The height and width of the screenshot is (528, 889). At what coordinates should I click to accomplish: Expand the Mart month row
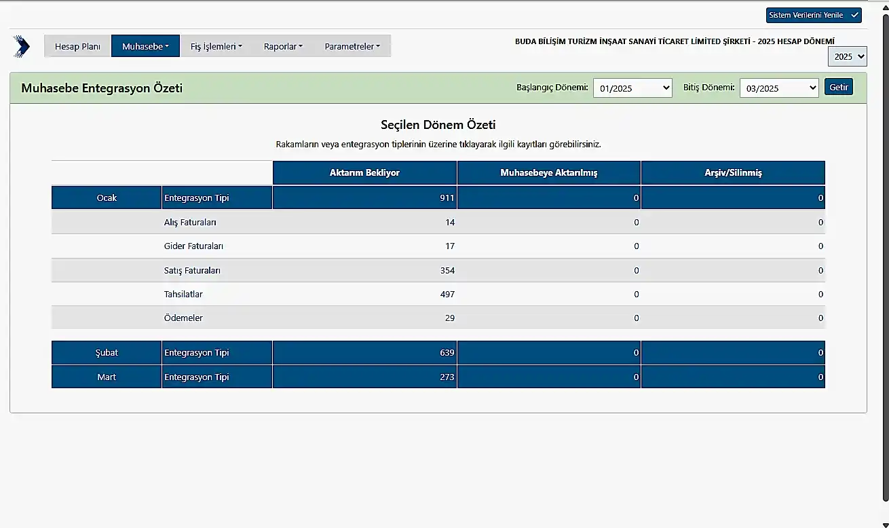click(107, 377)
